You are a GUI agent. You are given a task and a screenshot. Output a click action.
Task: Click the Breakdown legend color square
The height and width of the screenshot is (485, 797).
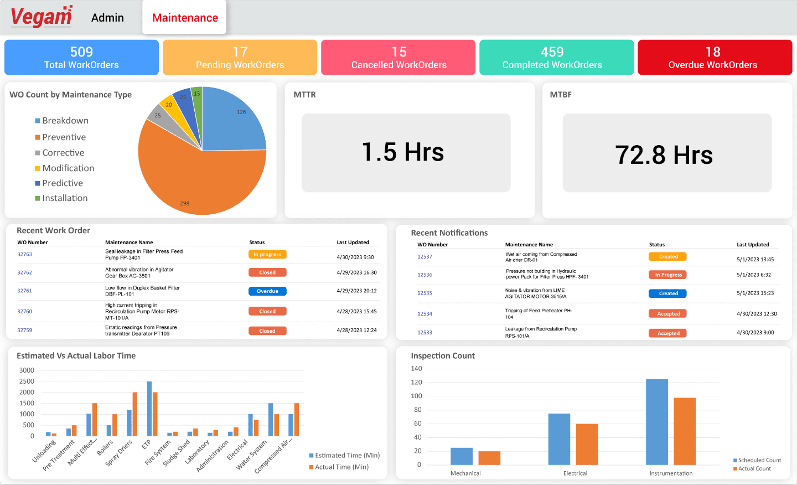(x=38, y=121)
